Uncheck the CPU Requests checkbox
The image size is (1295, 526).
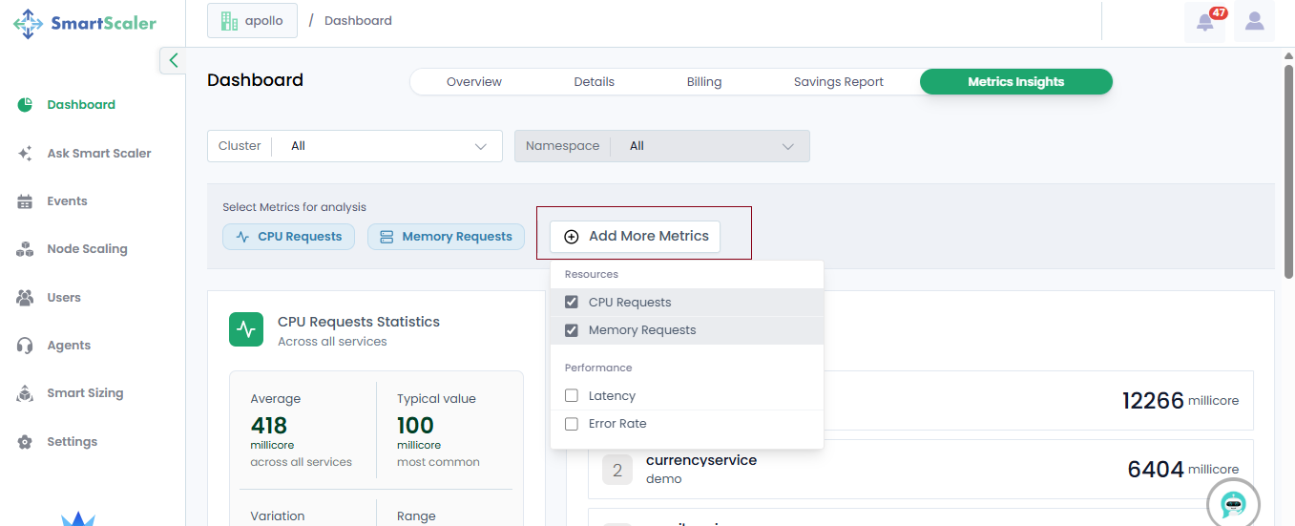[572, 303]
